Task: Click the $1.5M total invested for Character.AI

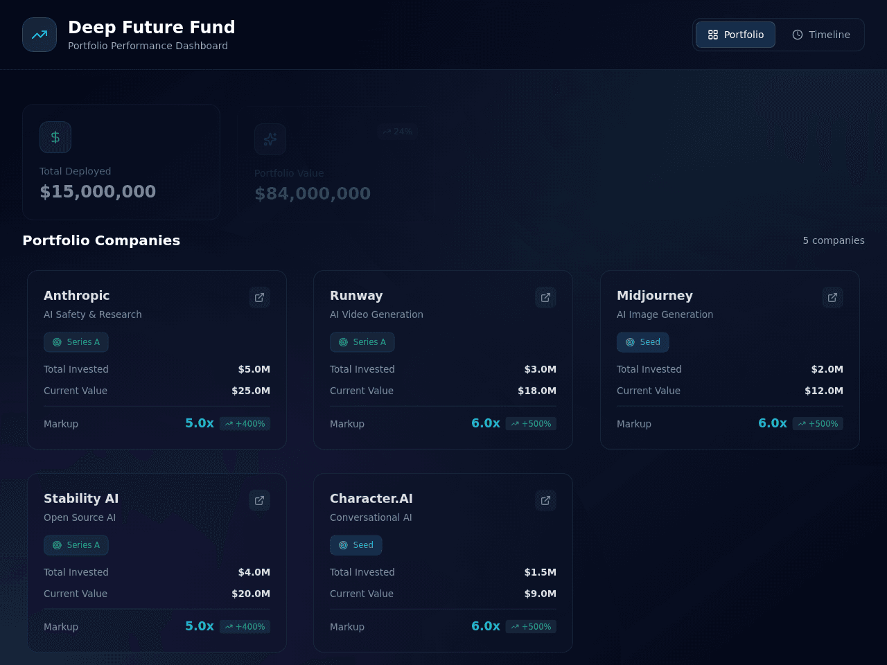Action: [x=541, y=572]
